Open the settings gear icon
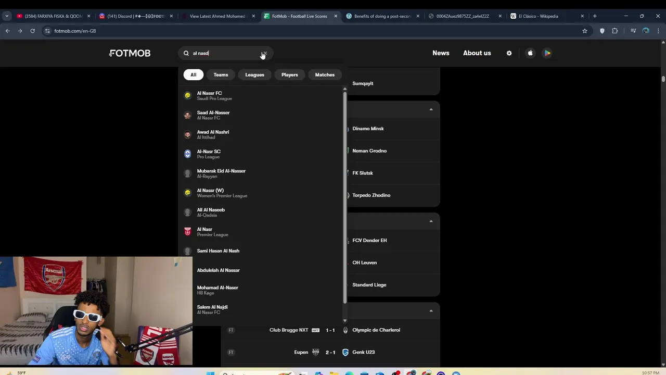 coord(509,53)
